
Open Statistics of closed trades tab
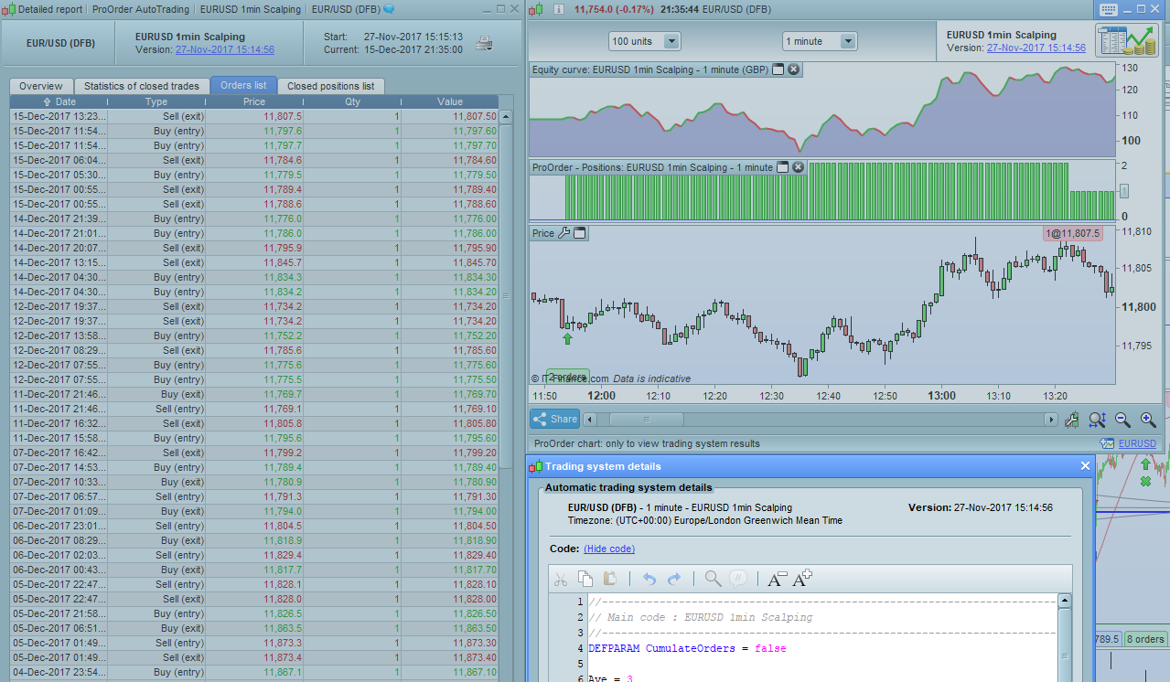click(141, 86)
